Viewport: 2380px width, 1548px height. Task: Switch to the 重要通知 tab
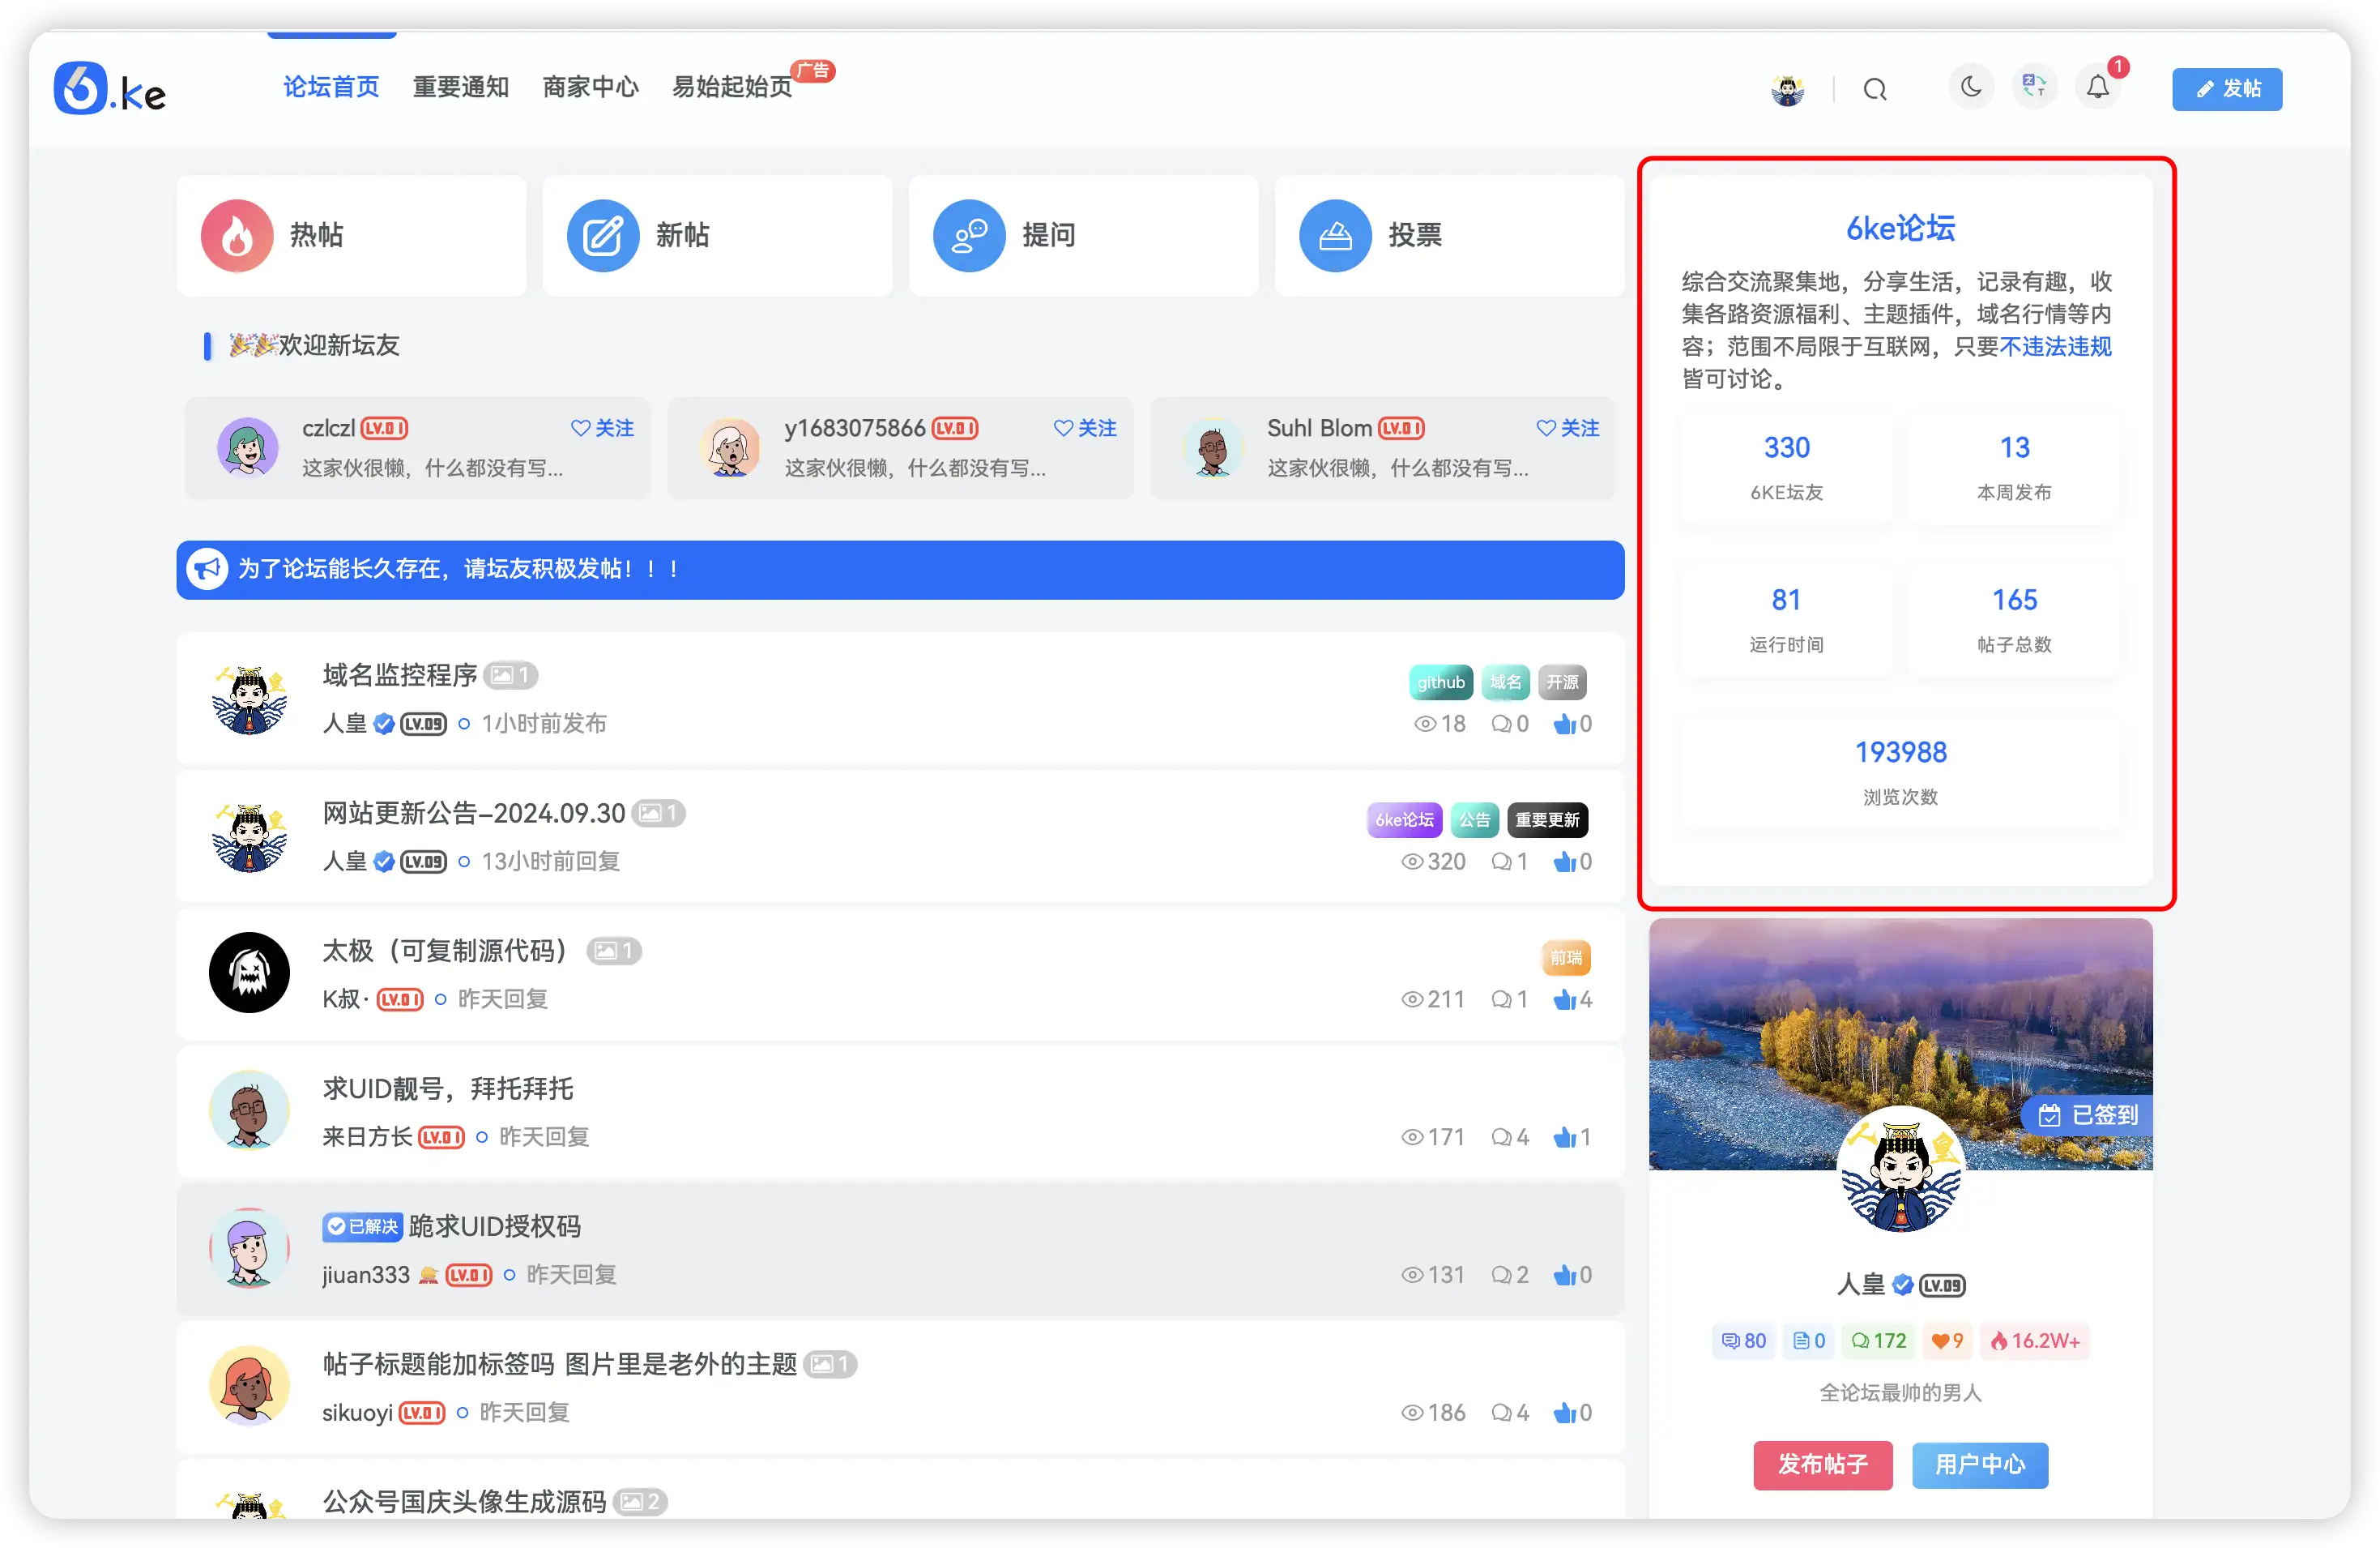tap(461, 87)
